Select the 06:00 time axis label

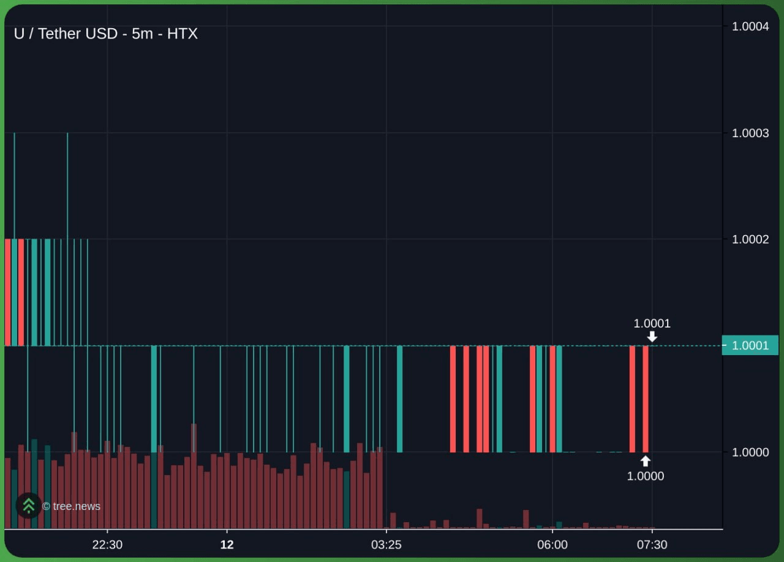[x=552, y=545]
